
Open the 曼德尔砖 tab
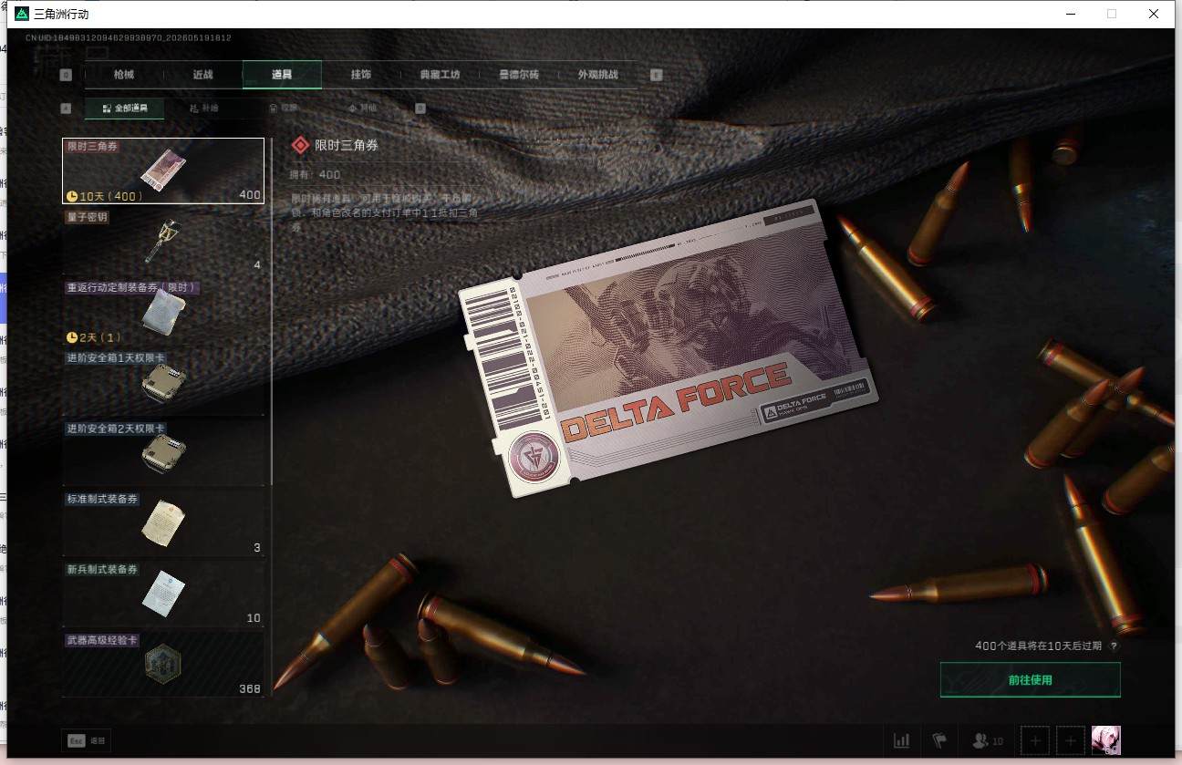pos(519,75)
